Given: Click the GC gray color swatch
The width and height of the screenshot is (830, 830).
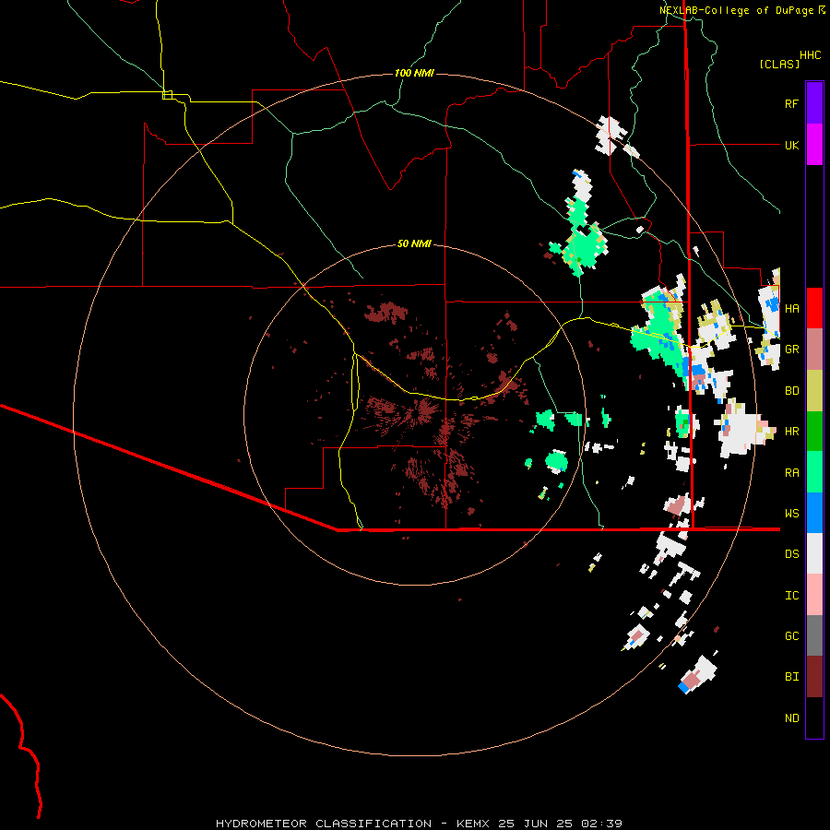Looking at the screenshot, I should 814,635.
